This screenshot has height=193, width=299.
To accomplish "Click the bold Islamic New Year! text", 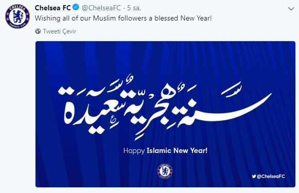I will click(x=177, y=150).
